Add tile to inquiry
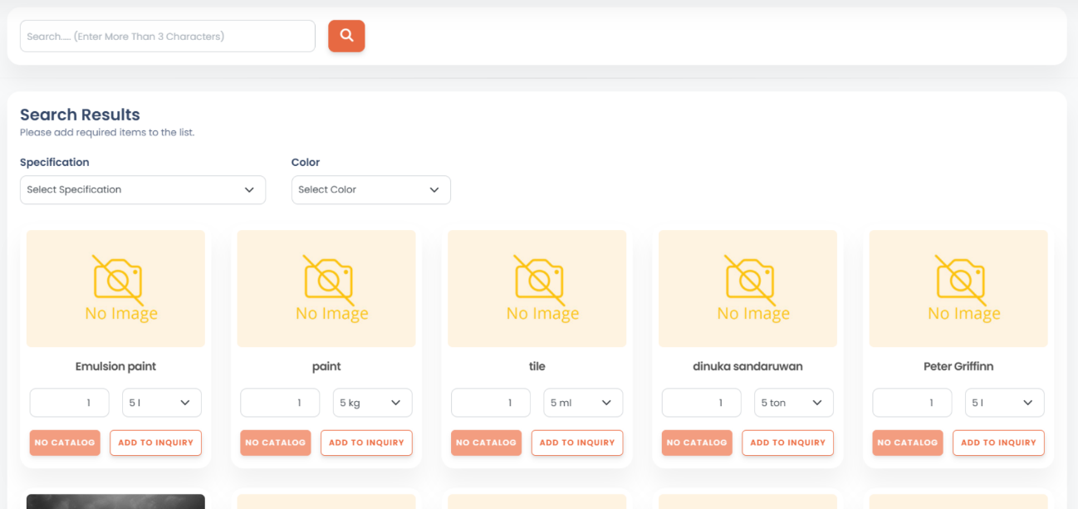Screen dimensions: 1078x509 click(577, 443)
